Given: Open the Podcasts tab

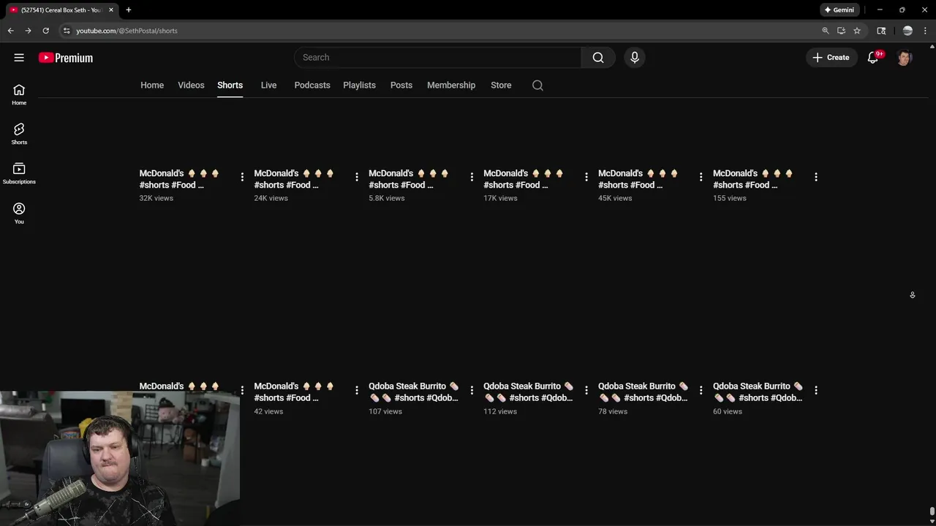Looking at the screenshot, I should coord(312,85).
